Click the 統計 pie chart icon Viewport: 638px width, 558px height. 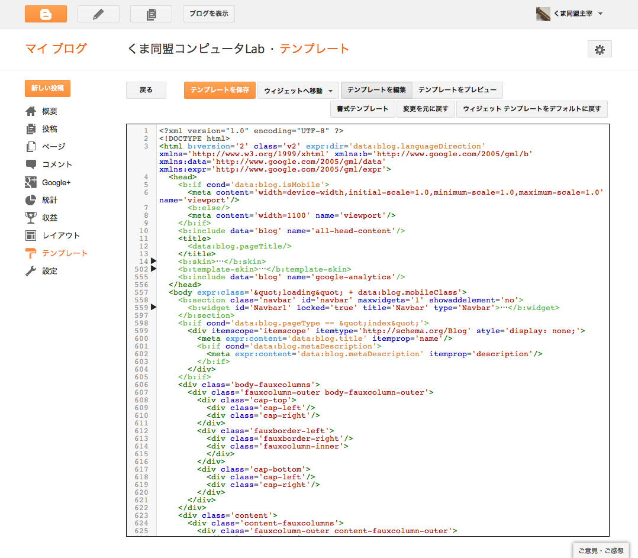31,200
